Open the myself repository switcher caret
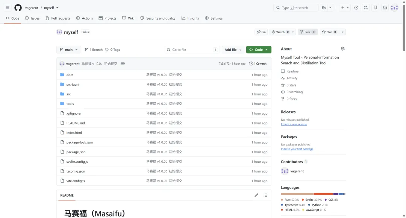Screen dimensions: 406x218 pos(57,8)
